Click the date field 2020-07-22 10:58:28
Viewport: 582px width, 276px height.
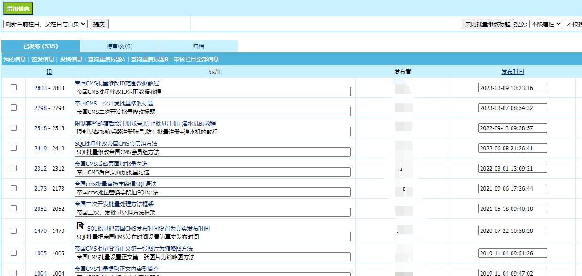[x=512, y=231]
